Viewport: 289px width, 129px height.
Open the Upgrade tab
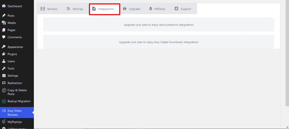(x=132, y=9)
